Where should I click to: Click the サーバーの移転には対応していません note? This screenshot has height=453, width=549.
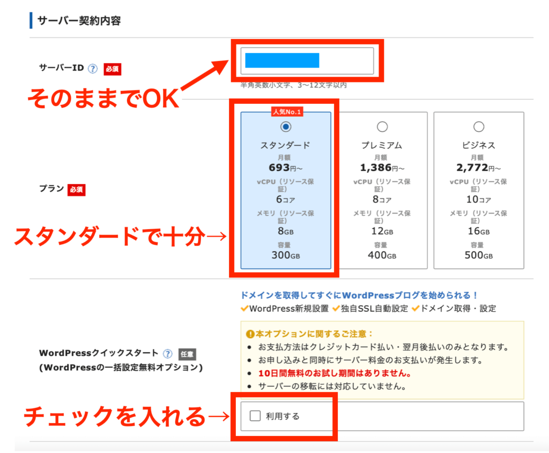[332, 387]
